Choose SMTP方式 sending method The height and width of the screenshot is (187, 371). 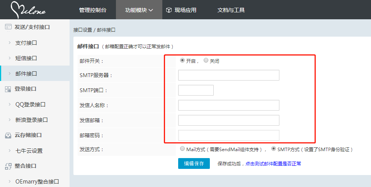(x=274, y=148)
